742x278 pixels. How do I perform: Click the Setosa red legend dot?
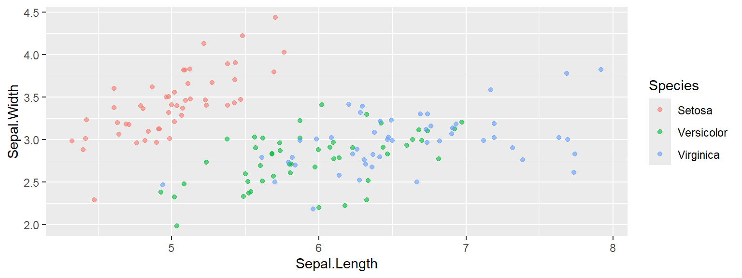click(x=660, y=110)
